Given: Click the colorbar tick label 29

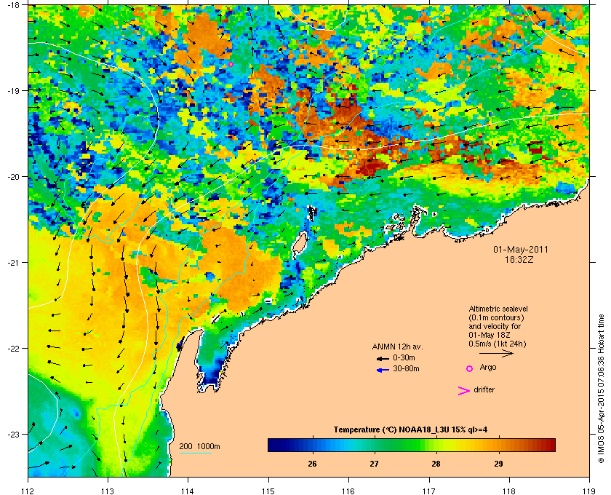Looking at the screenshot, I should [x=498, y=464].
